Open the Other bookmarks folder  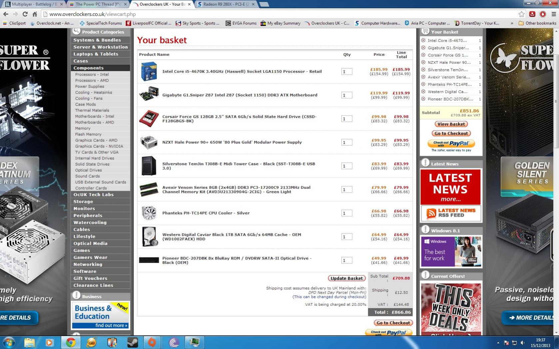537,23
